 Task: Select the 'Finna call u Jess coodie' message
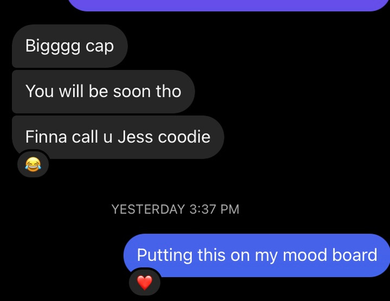(118, 137)
